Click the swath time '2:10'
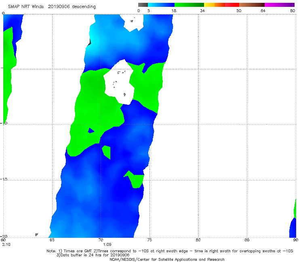The image size is (299, 262). pyautogui.click(x=6, y=245)
